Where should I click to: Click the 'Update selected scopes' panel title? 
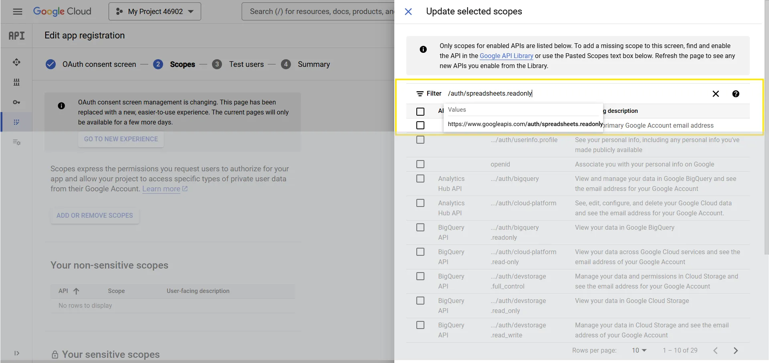(474, 12)
